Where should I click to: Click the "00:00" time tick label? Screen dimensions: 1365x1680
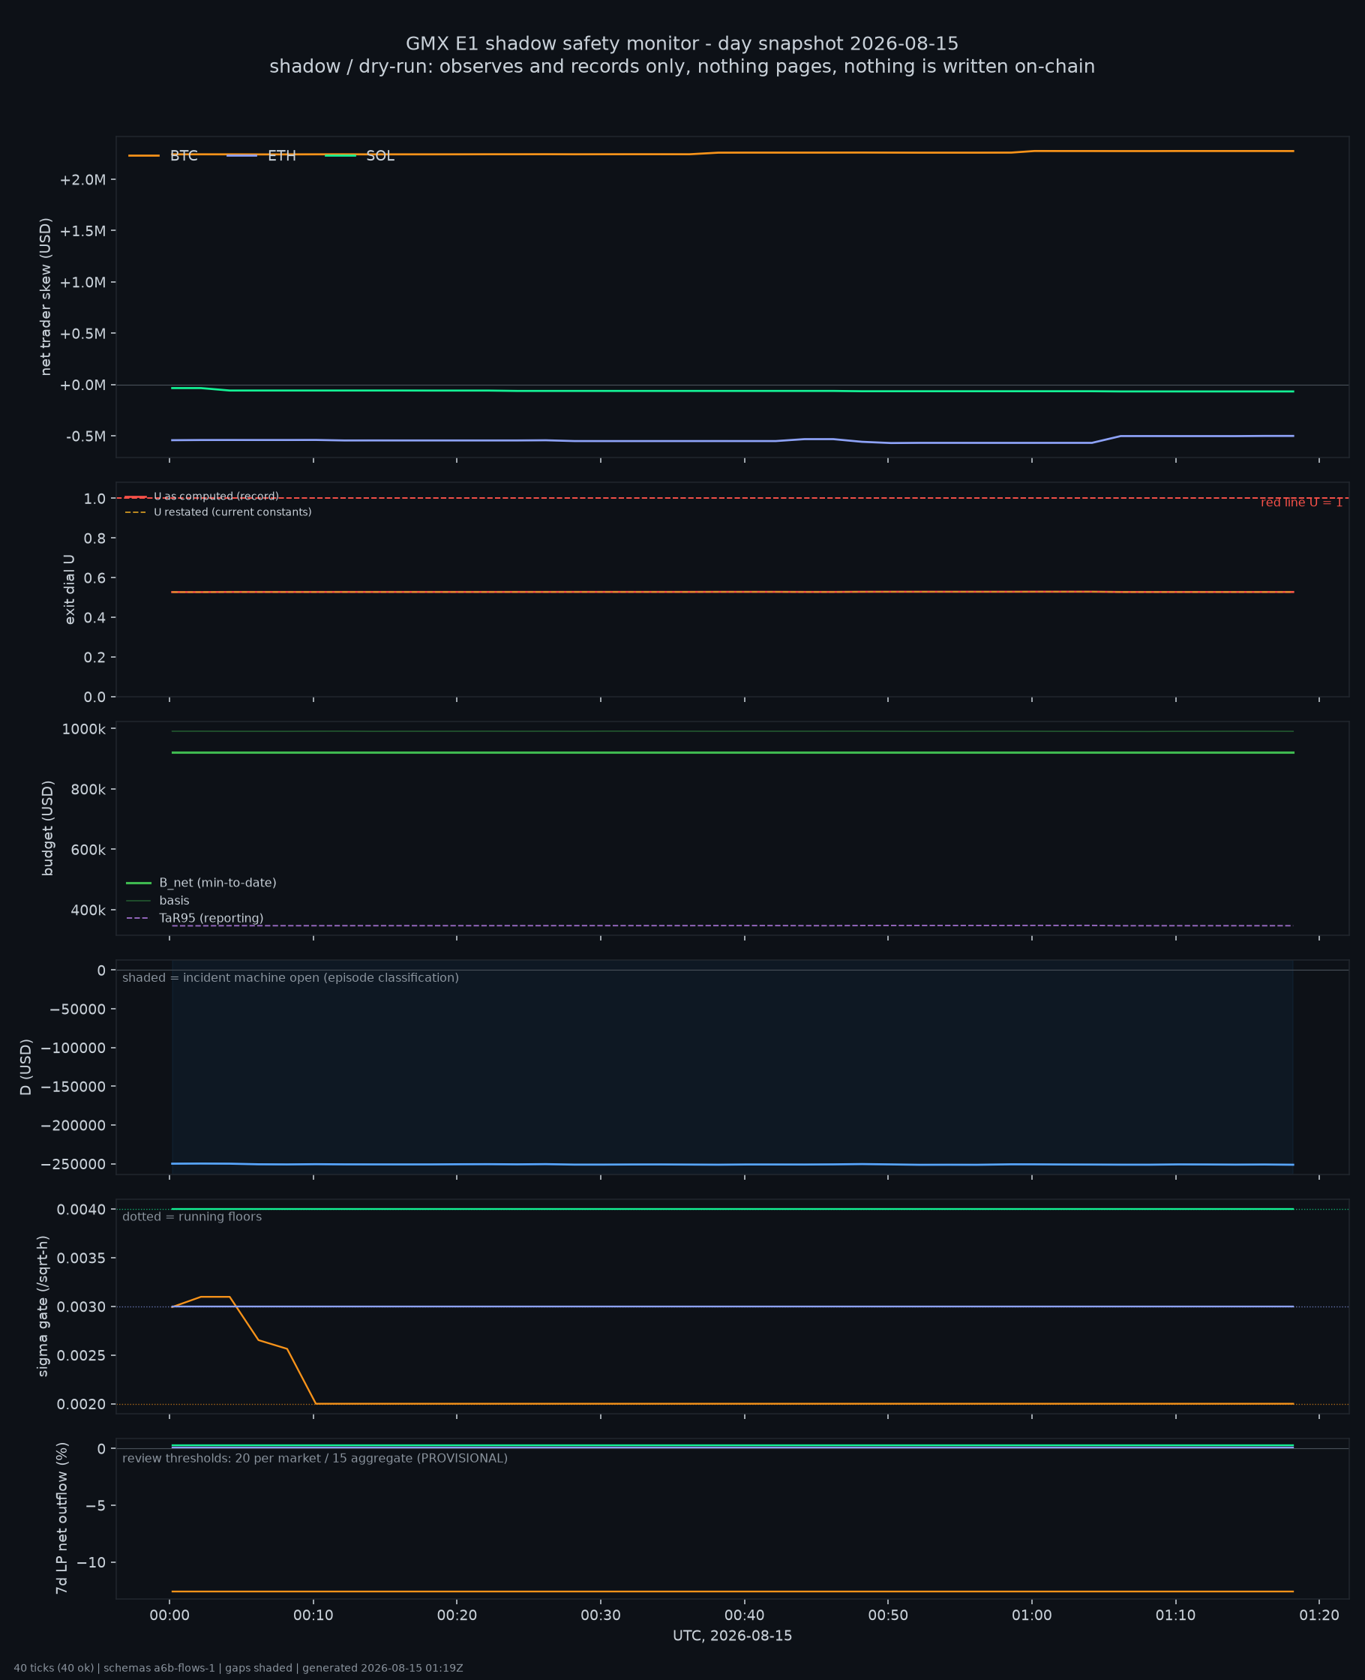click(x=169, y=1616)
